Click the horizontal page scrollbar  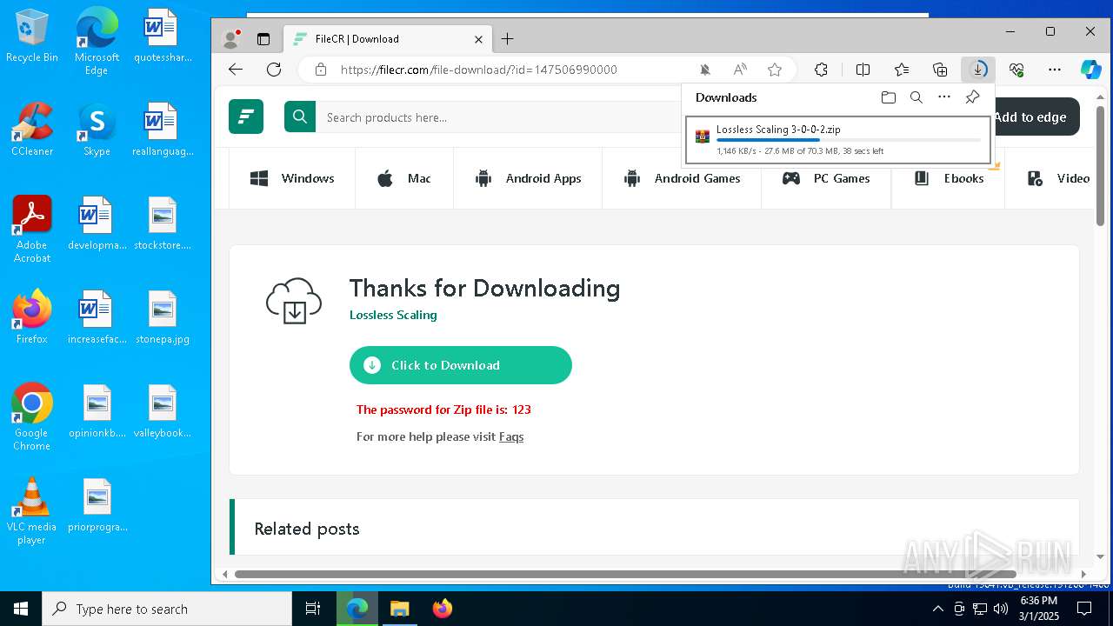tap(625, 574)
